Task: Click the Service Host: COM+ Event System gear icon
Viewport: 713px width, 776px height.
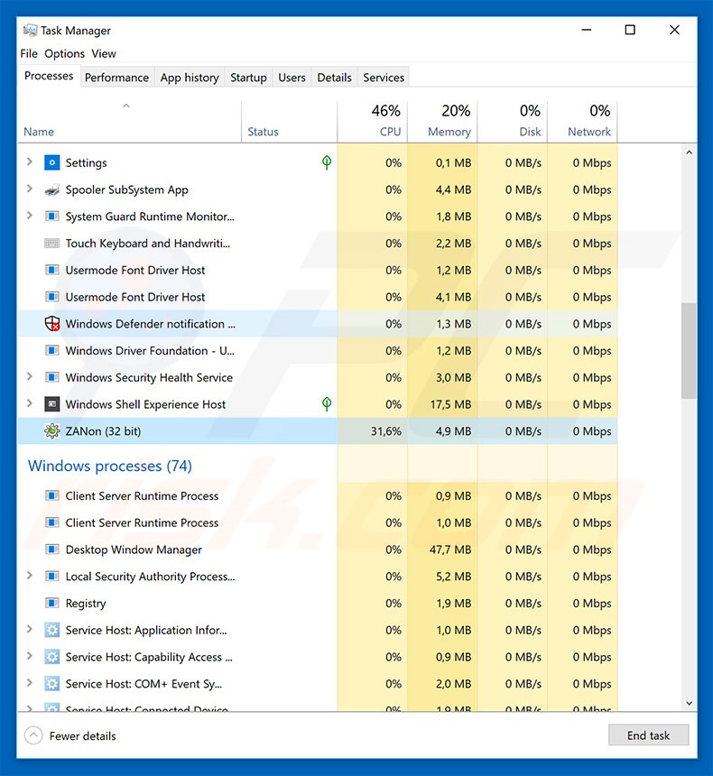Action: tap(52, 683)
